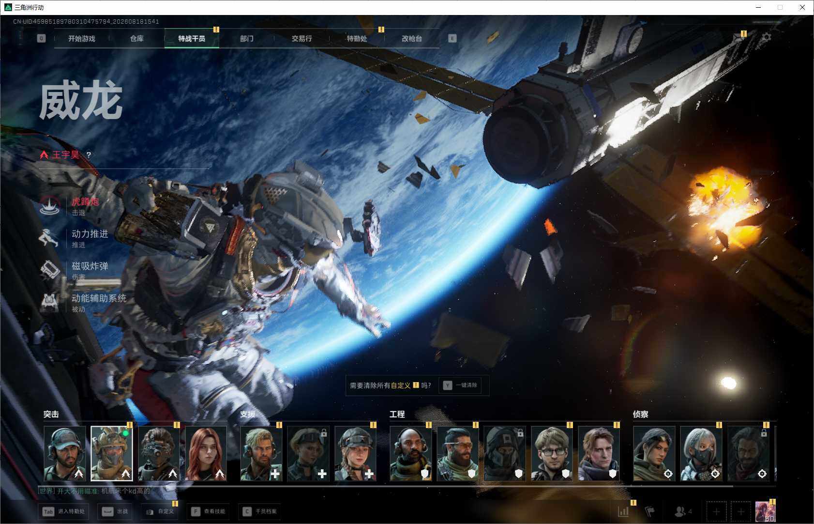This screenshot has width=814, height=524.
Task: Select the recon woman with goggles on forehead
Action: [x=654, y=453]
